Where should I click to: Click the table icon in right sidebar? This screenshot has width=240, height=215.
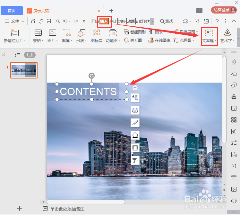[x=234, y=108]
